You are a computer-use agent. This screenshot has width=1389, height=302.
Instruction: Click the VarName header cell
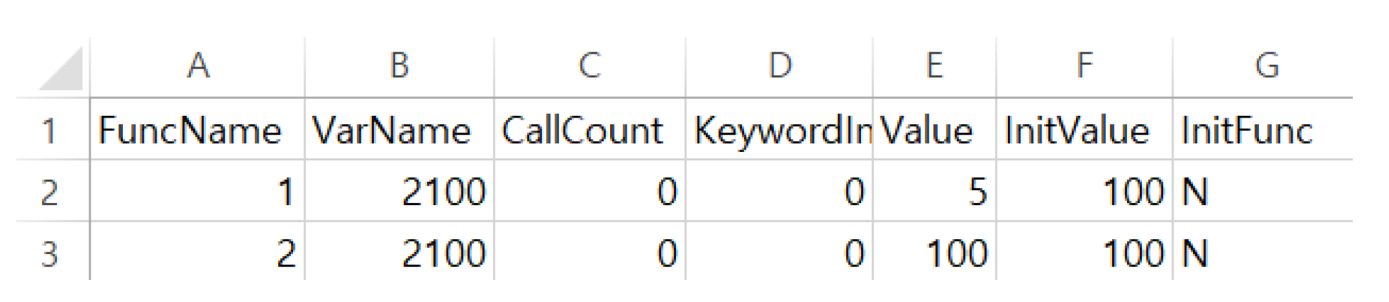pyautogui.click(x=399, y=130)
